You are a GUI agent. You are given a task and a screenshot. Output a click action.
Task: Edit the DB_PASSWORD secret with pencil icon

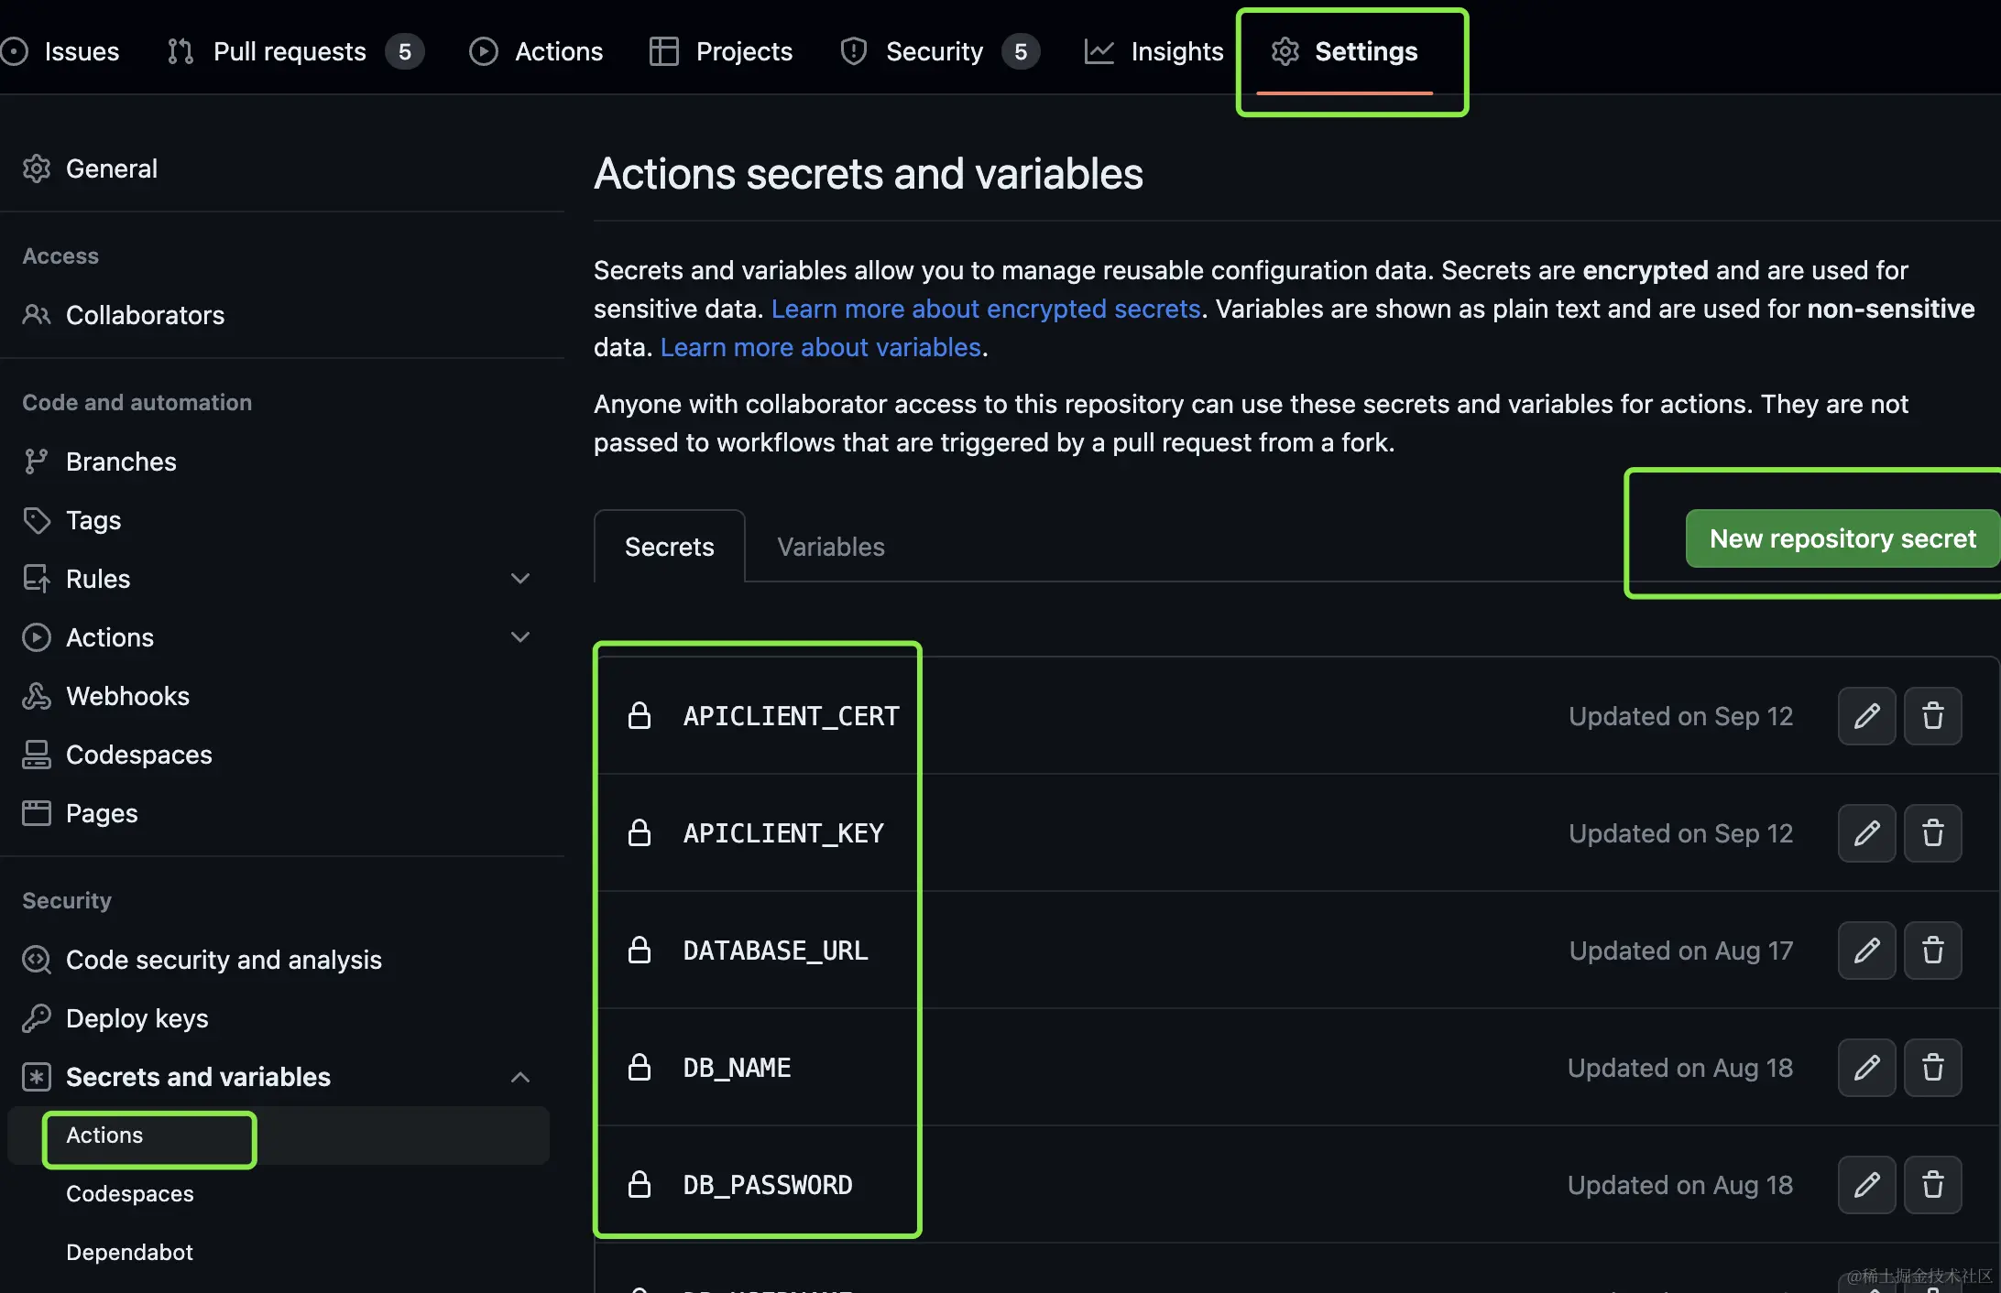(1866, 1185)
